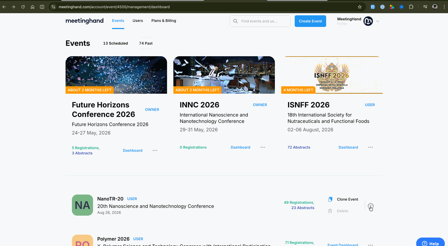Screen dimensions: 448x246
Task: Reload the page in browser
Action: [23, 7]
